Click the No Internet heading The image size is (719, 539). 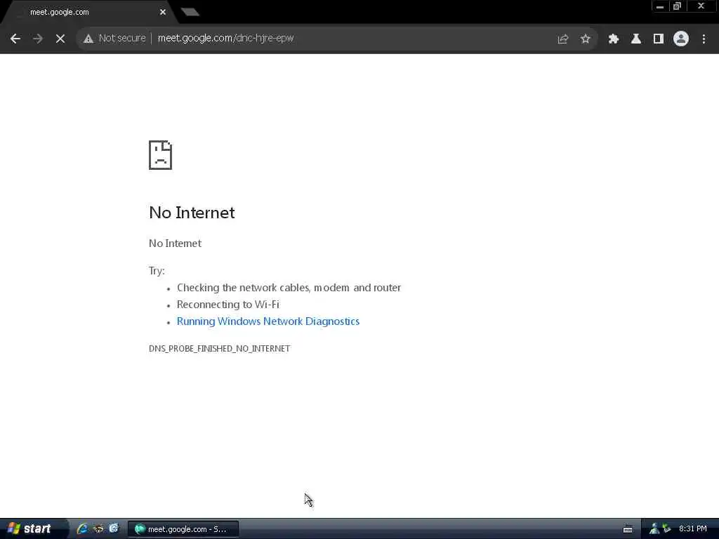(192, 213)
